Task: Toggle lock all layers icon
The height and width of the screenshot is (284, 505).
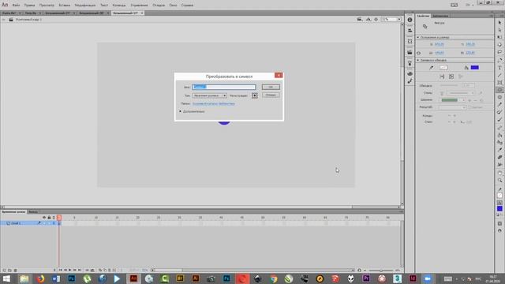Action: [49, 218]
